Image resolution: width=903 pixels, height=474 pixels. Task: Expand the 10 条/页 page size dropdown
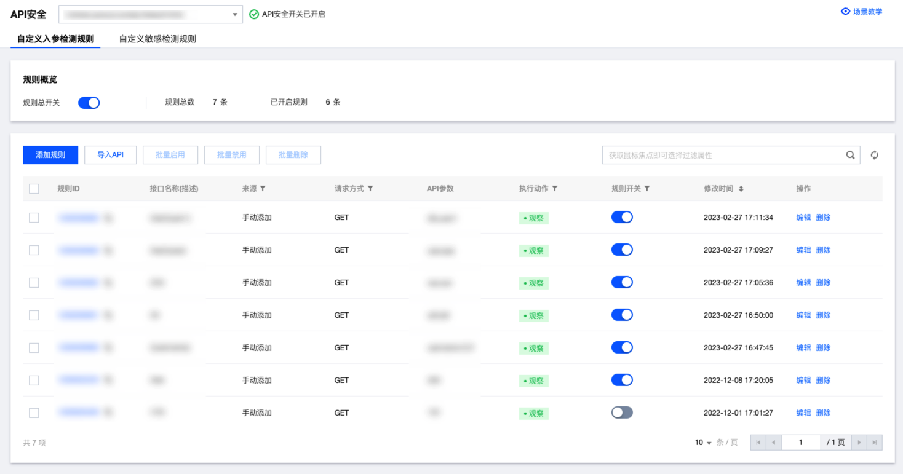pyautogui.click(x=703, y=443)
